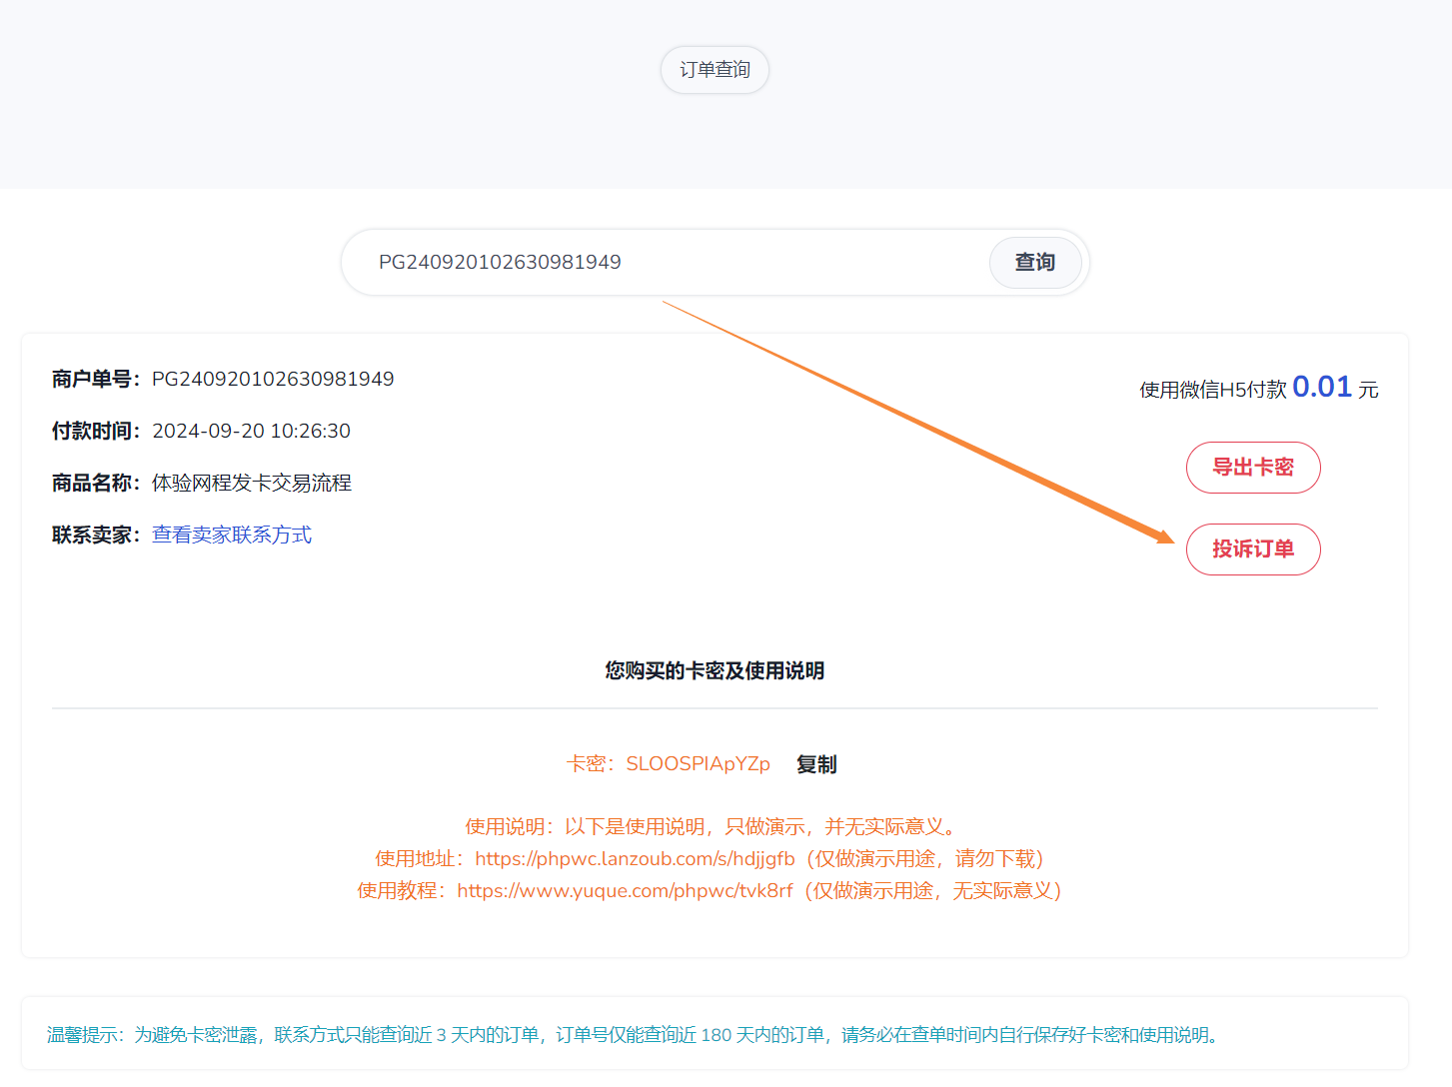Click the 导出卡密 export button
The image size is (1452, 1087).
coord(1252,468)
